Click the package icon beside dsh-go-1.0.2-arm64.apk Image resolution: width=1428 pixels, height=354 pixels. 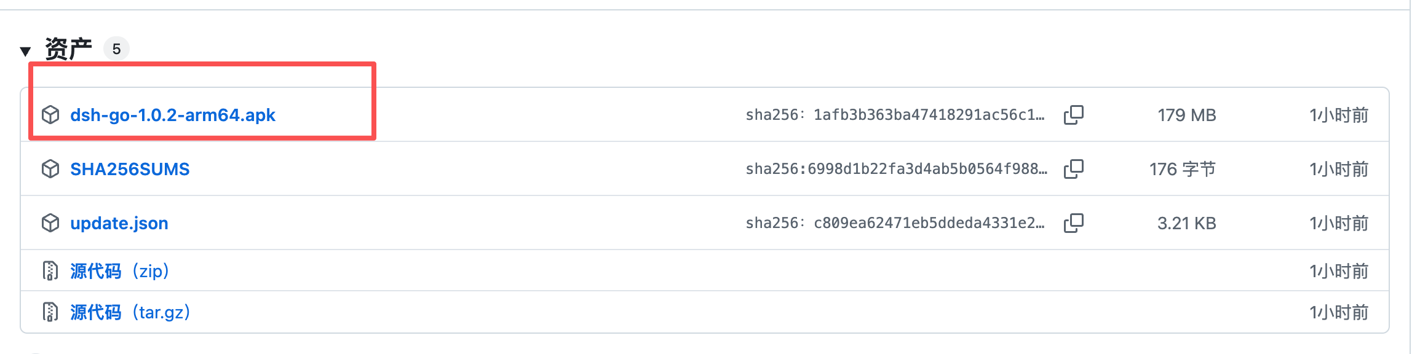pyautogui.click(x=50, y=115)
